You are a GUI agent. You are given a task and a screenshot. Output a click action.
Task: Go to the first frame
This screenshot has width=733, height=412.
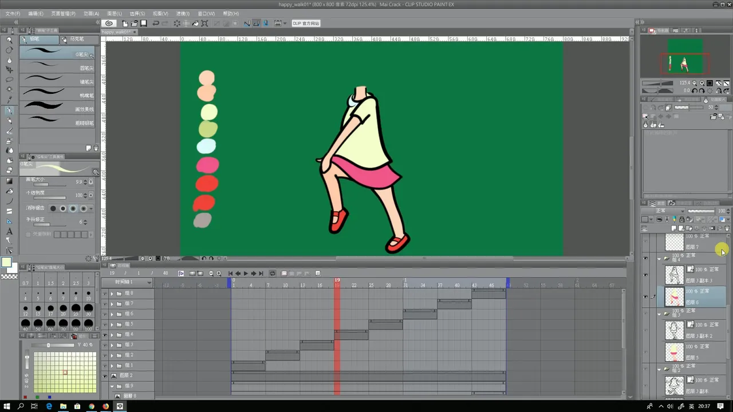pos(231,274)
